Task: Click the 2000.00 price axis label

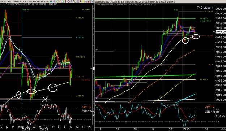Action: pos(221,9)
